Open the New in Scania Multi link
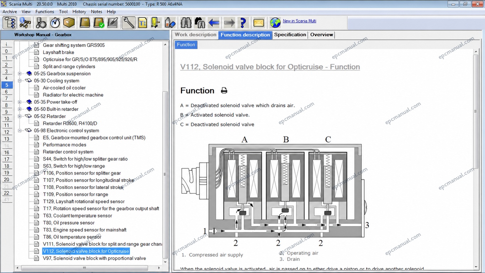485x273 pixels. click(299, 21)
